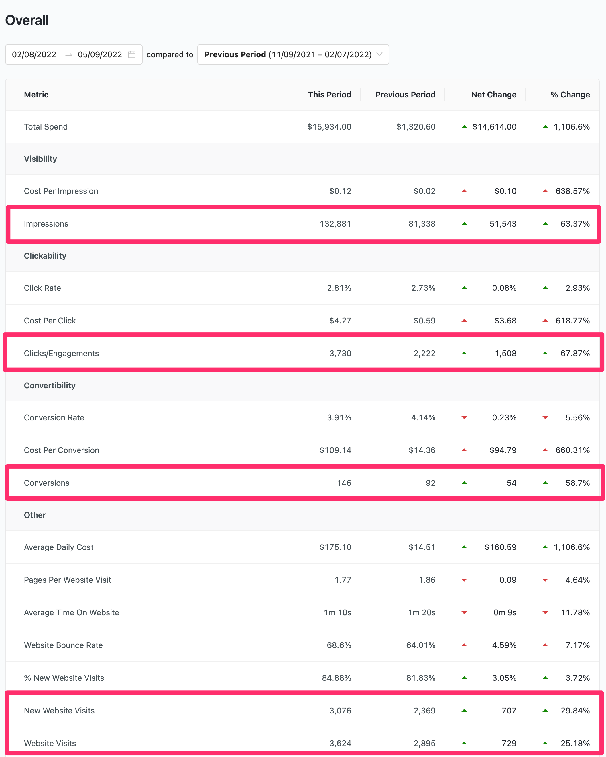The height and width of the screenshot is (757, 606).
Task: Click the green arrow next to Impressions percent change
Action: pyautogui.click(x=545, y=224)
